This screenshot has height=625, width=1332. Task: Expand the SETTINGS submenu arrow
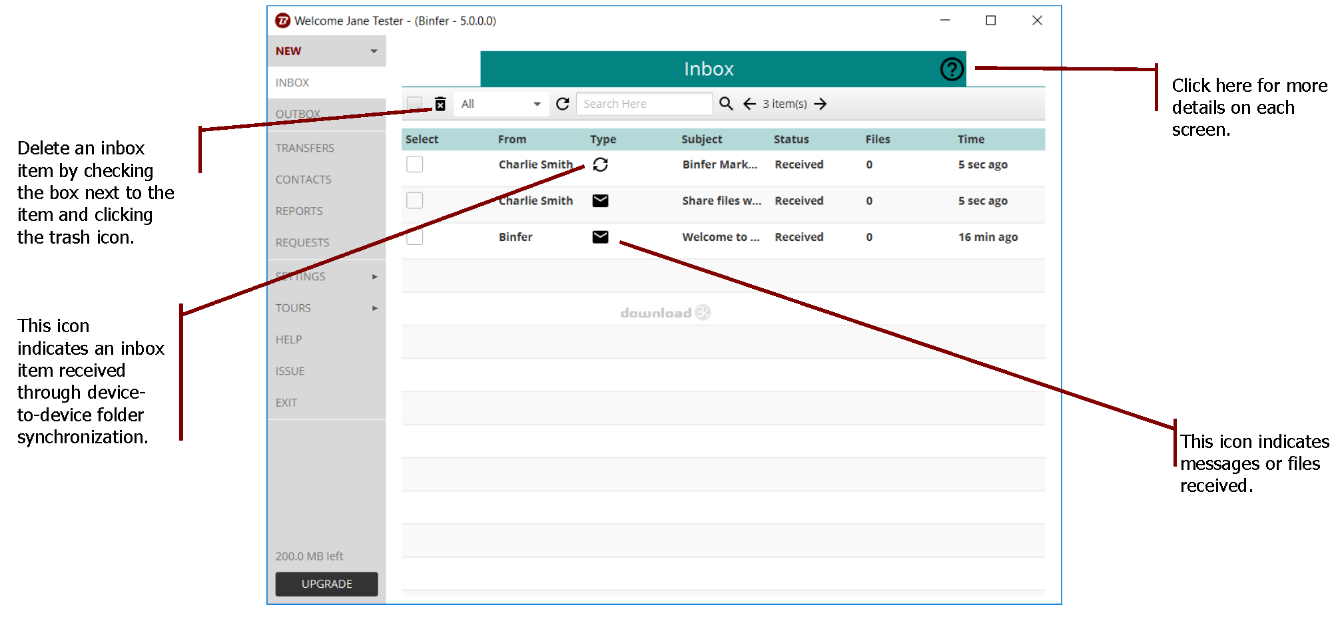click(x=375, y=277)
